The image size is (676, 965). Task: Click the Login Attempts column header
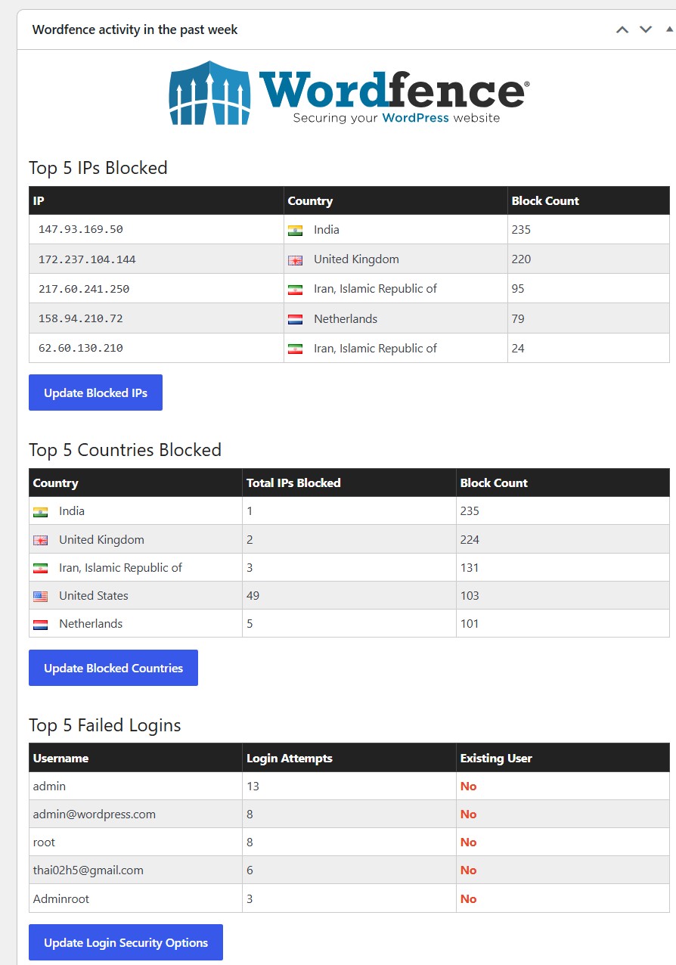tap(290, 759)
